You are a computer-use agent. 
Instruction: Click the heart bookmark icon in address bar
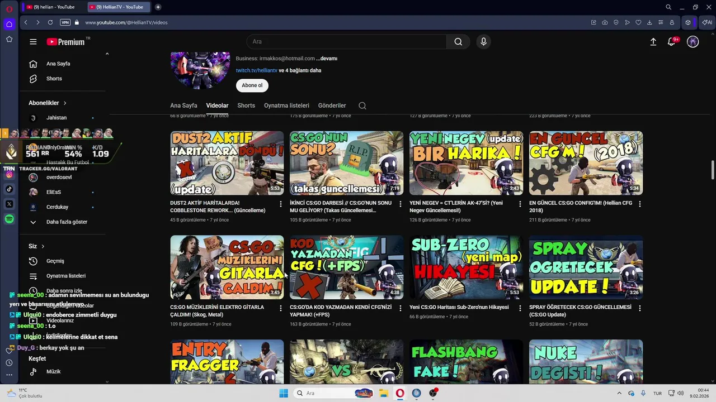click(x=638, y=22)
